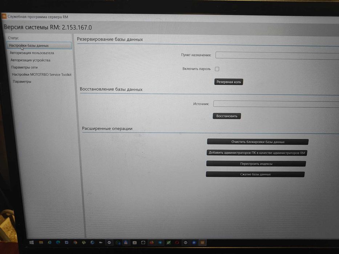This screenshot has height=254, width=339.
Task: Select Настройки базы данных in sidebar
Action: coord(39,45)
